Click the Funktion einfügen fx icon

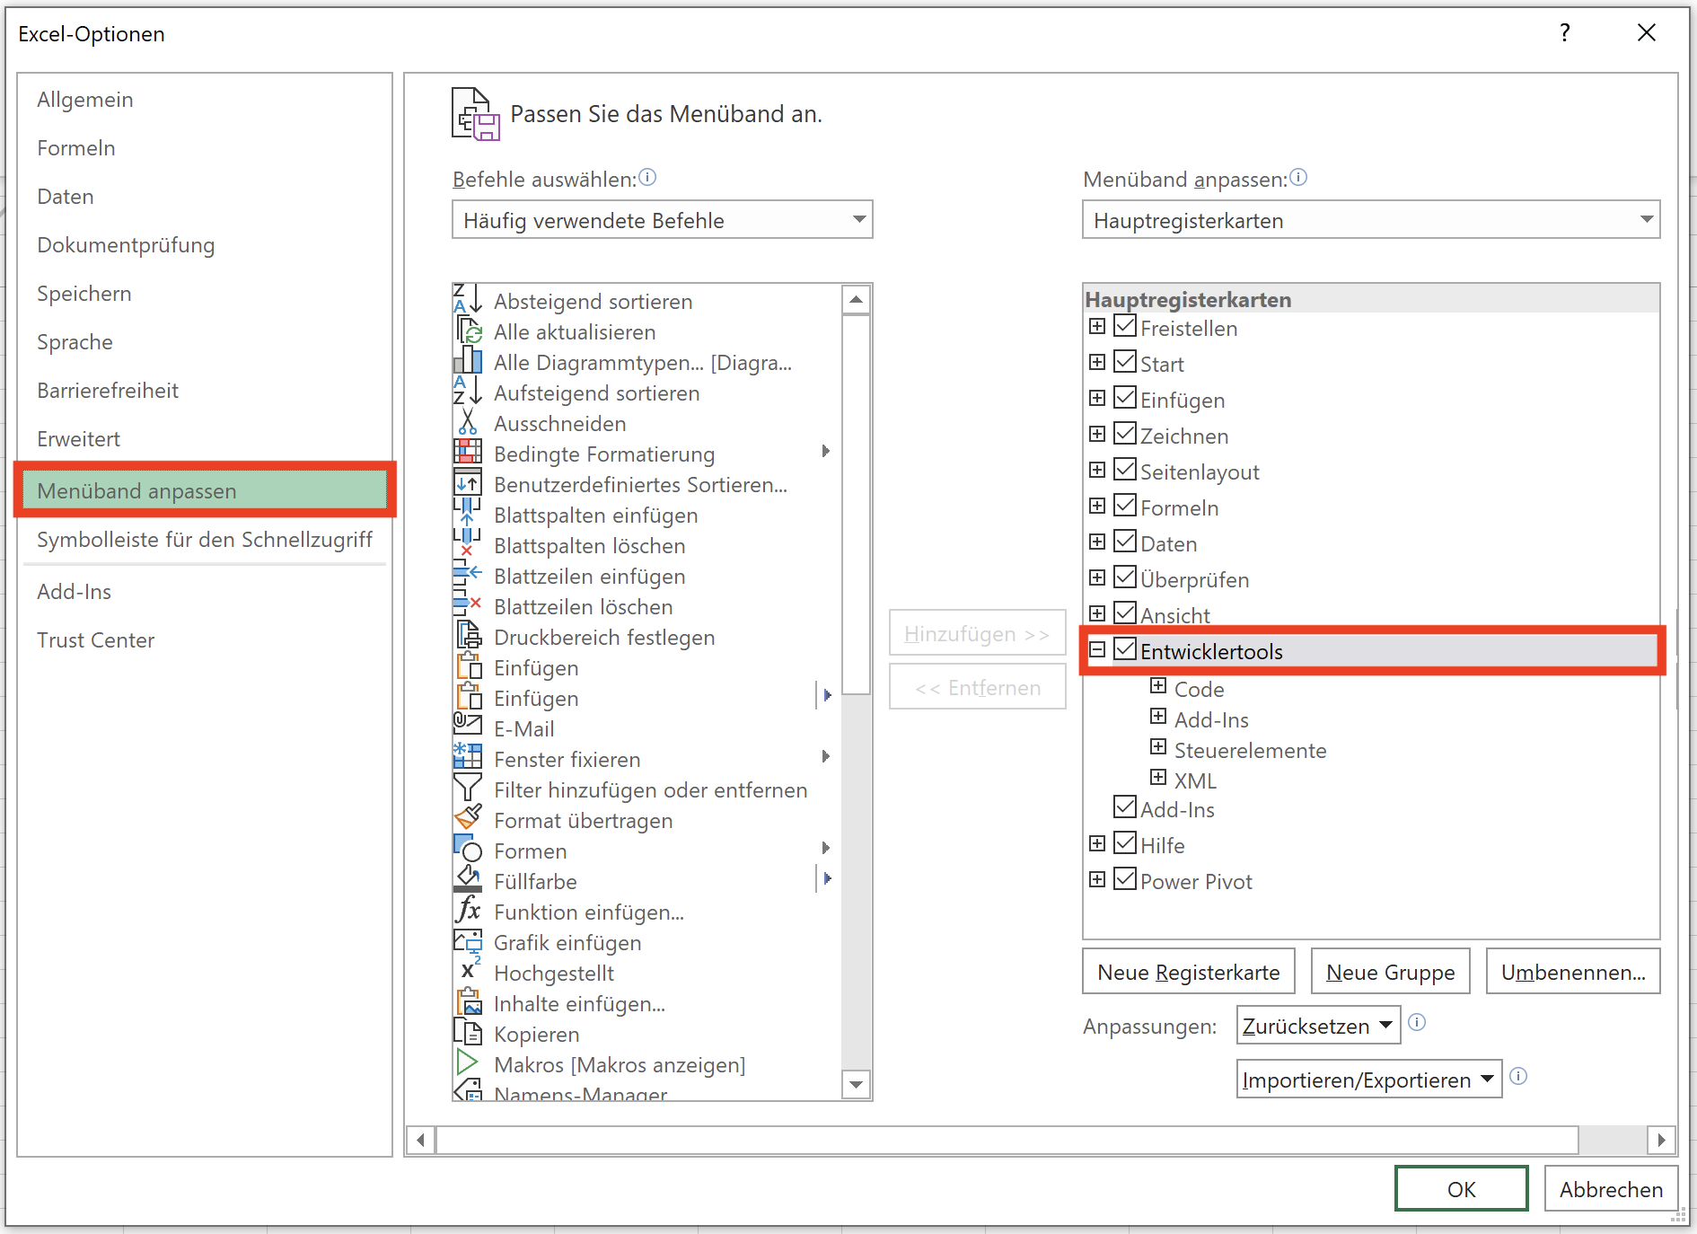coord(468,912)
